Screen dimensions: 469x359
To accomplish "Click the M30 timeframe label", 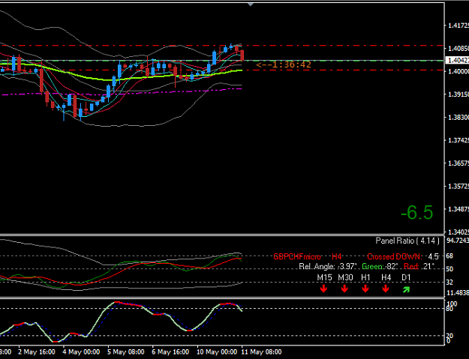I will [x=345, y=277].
